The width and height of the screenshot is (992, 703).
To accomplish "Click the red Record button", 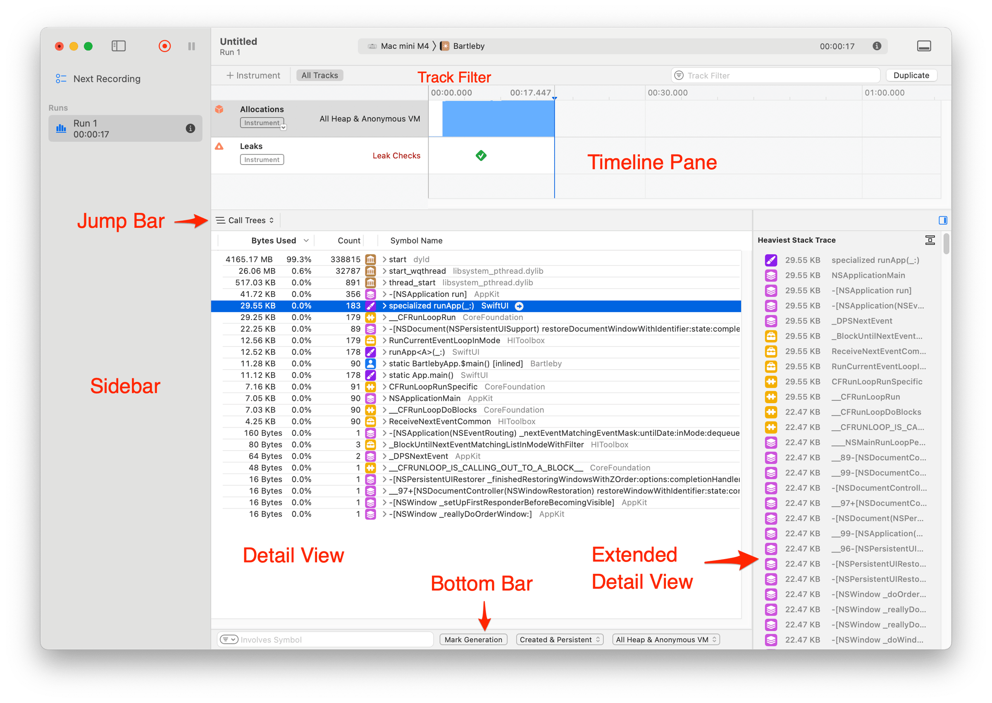I will pyautogui.click(x=165, y=46).
